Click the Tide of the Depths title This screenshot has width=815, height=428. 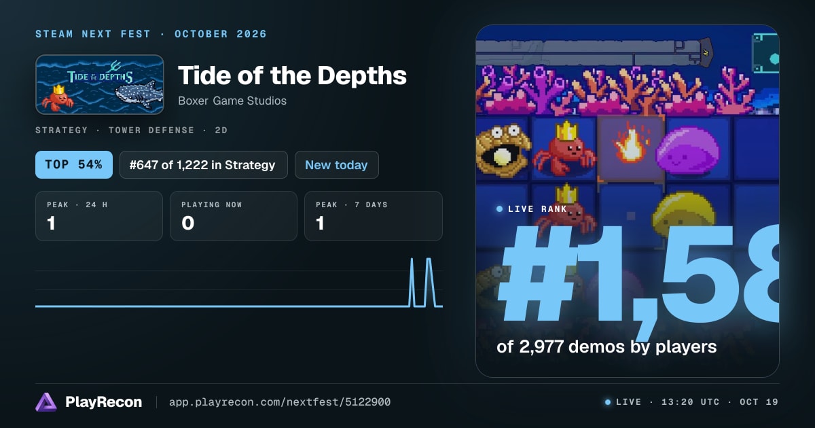(x=292, y=75)
